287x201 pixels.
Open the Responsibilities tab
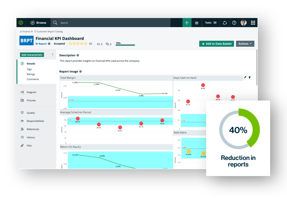click(35, 121)
